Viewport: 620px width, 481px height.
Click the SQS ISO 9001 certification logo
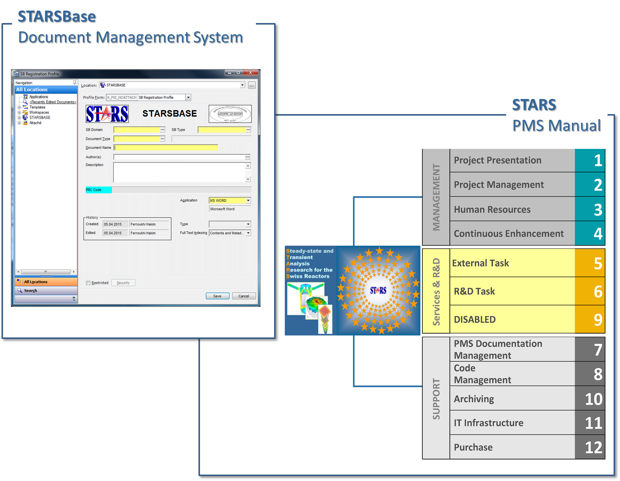[x=230, y=114]
